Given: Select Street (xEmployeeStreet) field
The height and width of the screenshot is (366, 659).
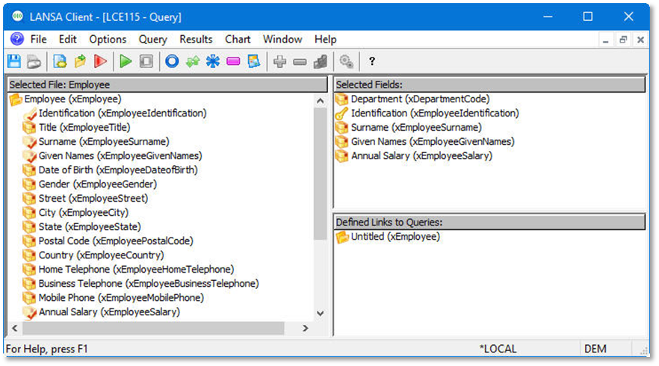Looking at the screenshot, I should click(85, 199).
